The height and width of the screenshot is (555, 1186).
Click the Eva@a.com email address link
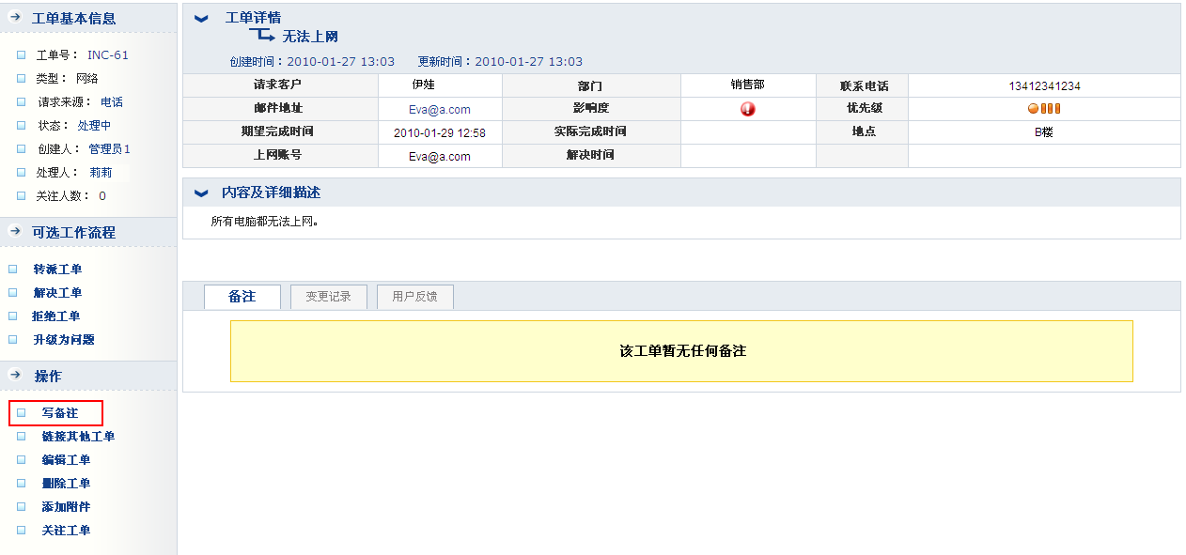pyautogui.click(x=439, y=110)
